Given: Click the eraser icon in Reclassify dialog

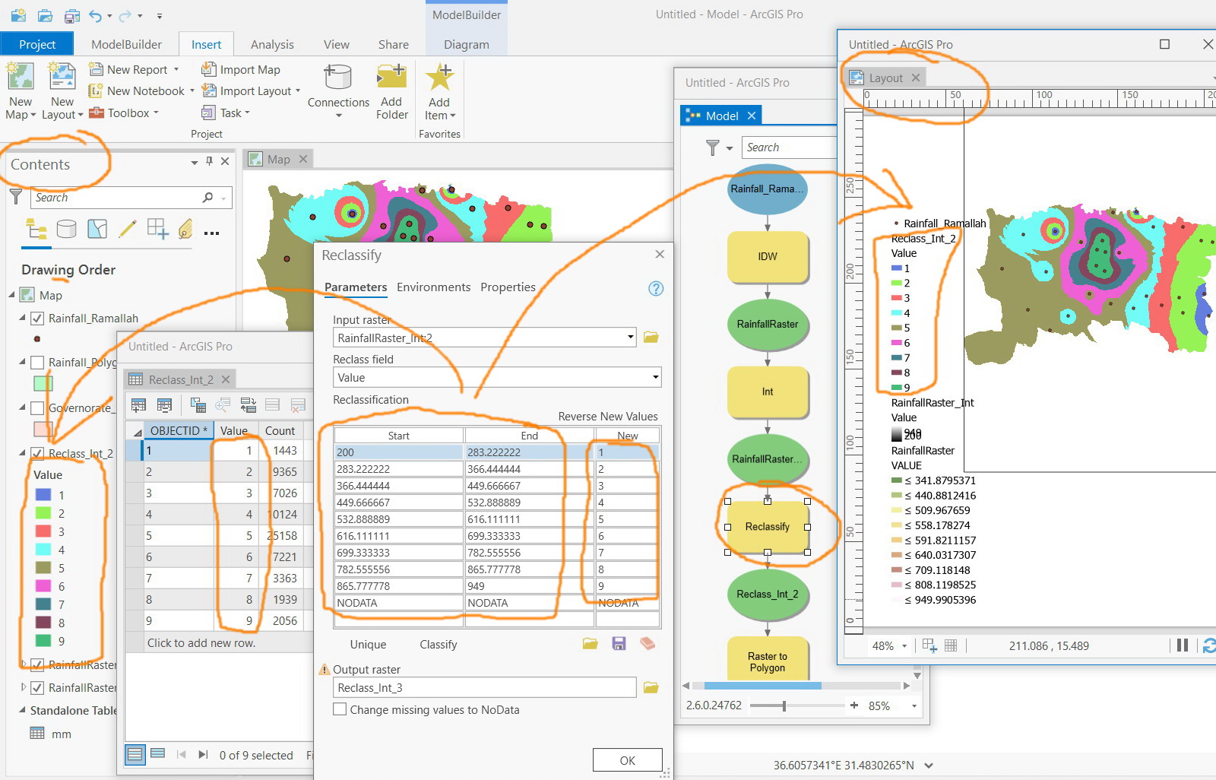Looking at the screenshot, I should [648, 644].
